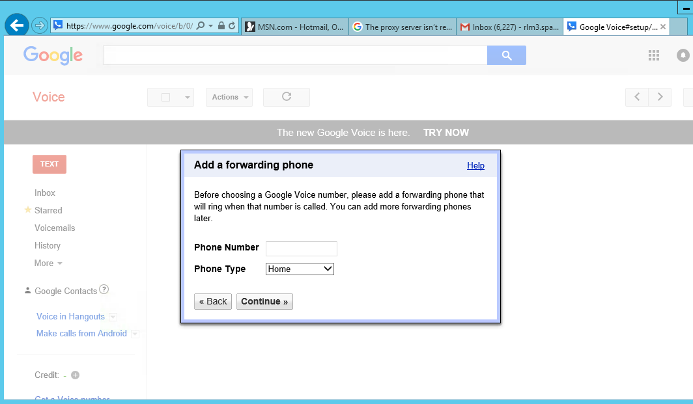The image size is (693, 404).
Task: Expand the Voice in Hangouts dropdown arrow
Action: 113,317
